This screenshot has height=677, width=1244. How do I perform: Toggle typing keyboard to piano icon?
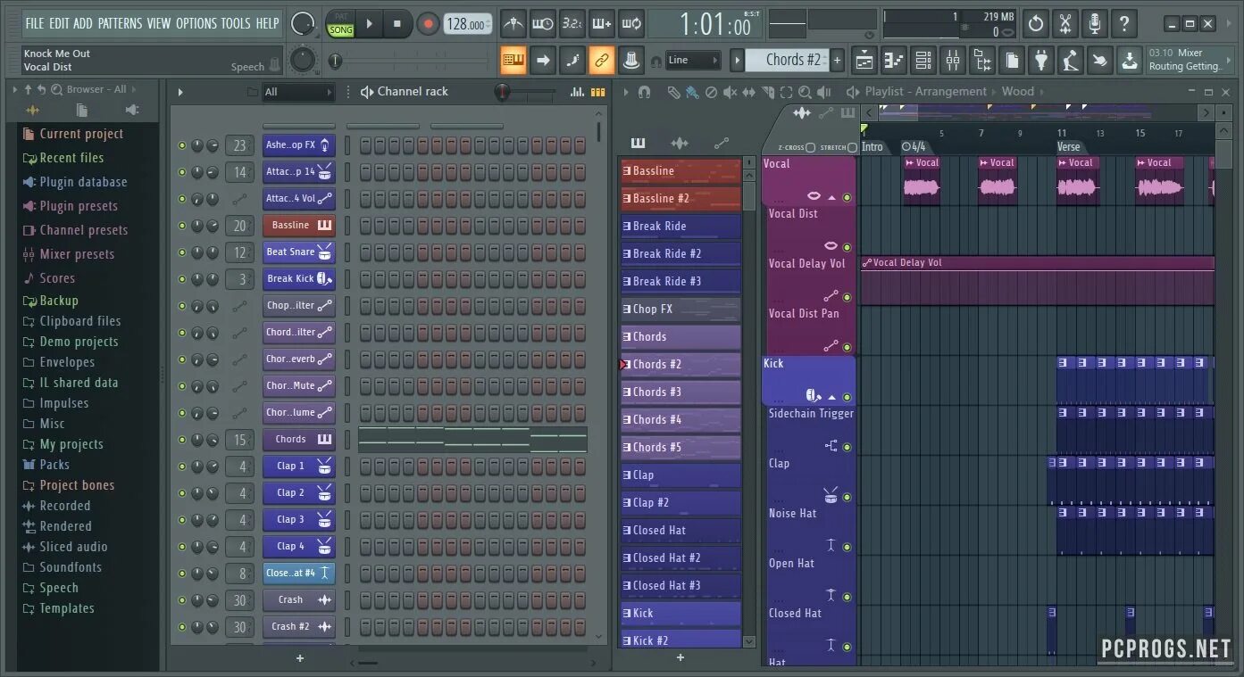(513, 60)
